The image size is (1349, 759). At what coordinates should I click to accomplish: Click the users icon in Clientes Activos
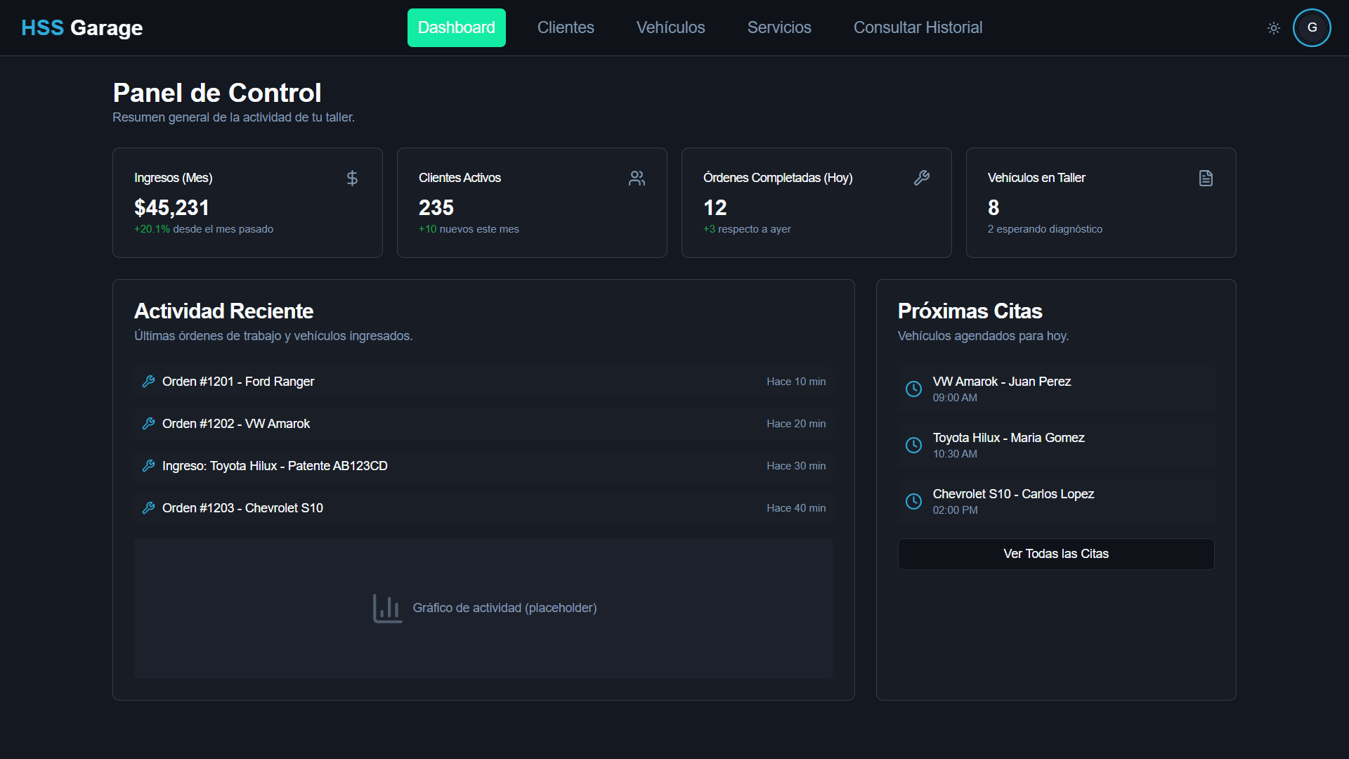click(x=637, y=179)
